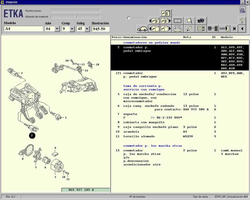This screenshot has width=250, height=200.
Task: Click the flag marker icon
Action: click(189, 21)
